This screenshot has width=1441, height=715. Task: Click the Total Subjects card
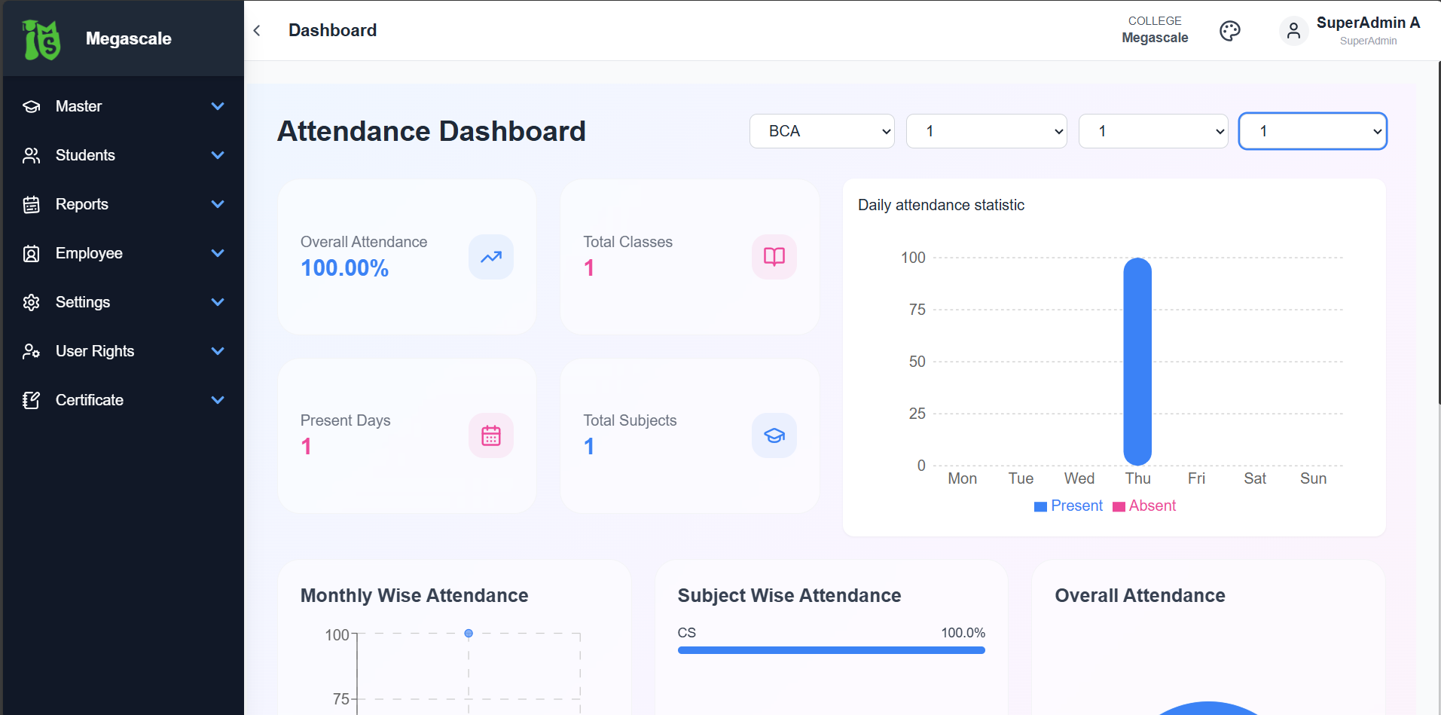click(x=689, y=435)
